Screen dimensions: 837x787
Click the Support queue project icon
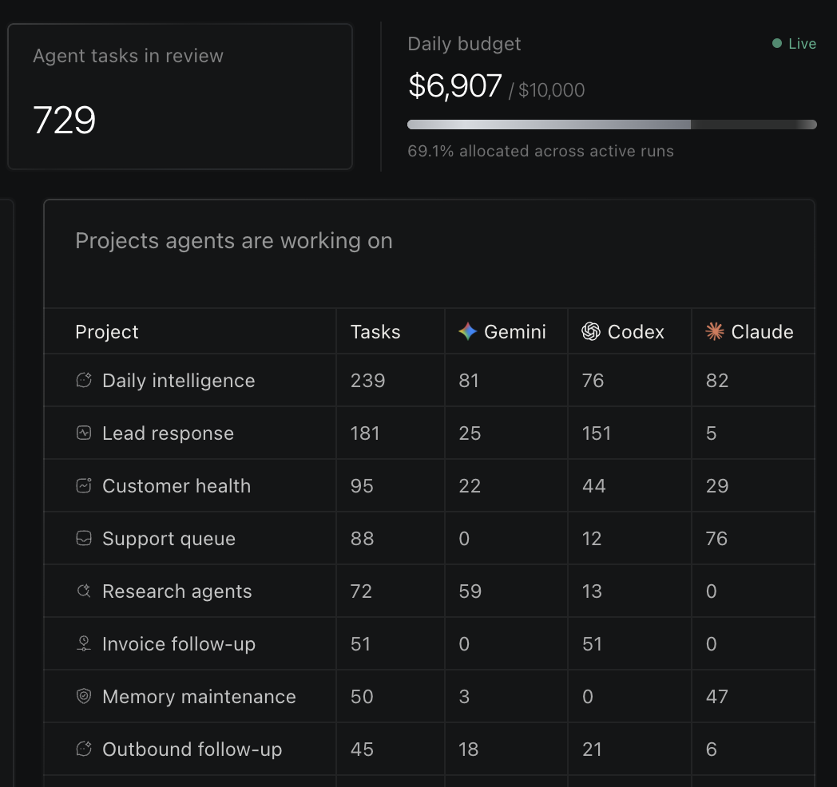84,538
